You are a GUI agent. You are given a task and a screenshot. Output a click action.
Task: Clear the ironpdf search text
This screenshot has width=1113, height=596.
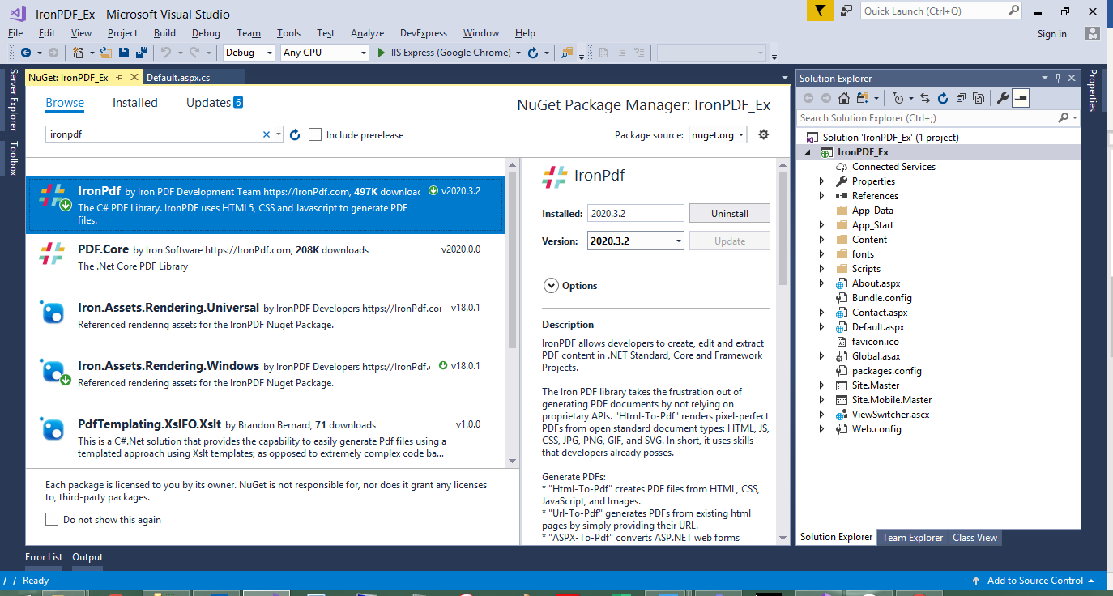coord(267,134)
